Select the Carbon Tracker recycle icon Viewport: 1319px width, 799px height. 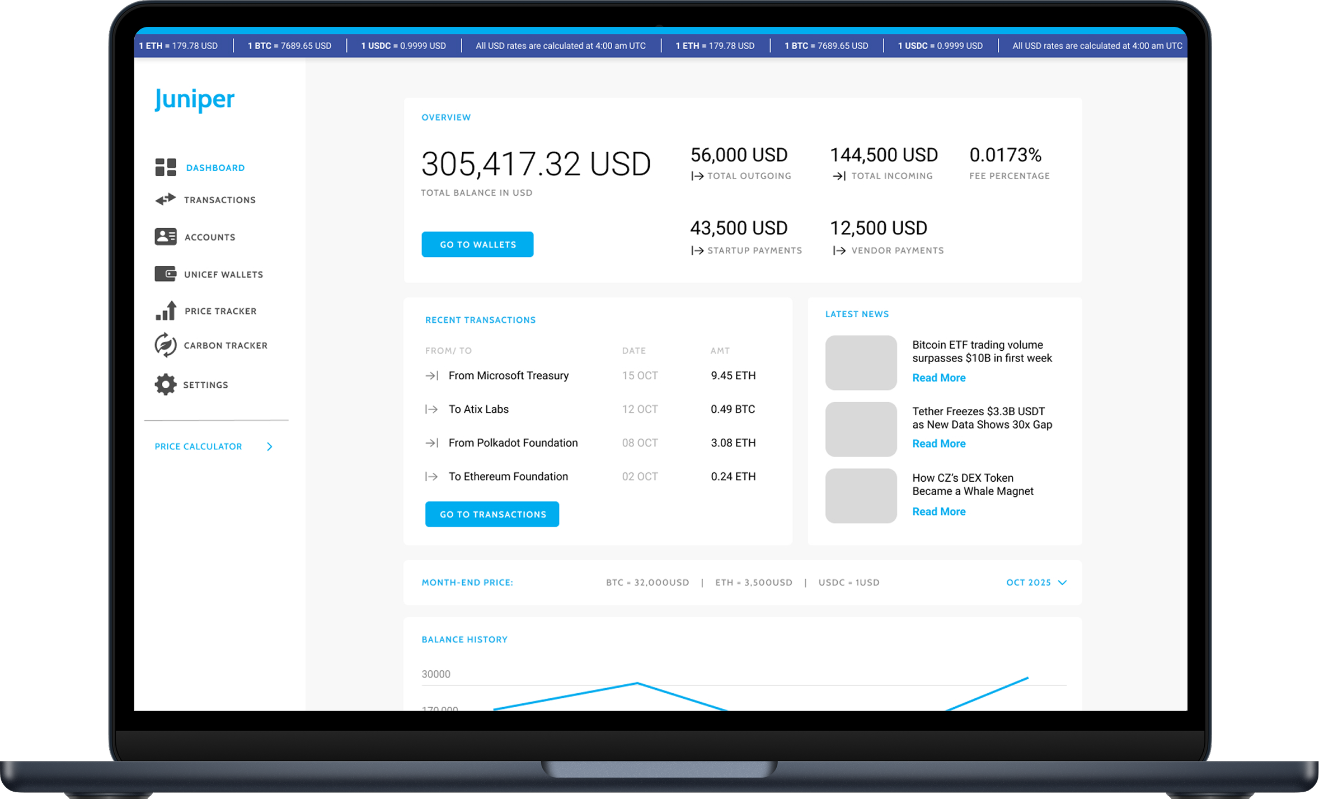[165, 345]
